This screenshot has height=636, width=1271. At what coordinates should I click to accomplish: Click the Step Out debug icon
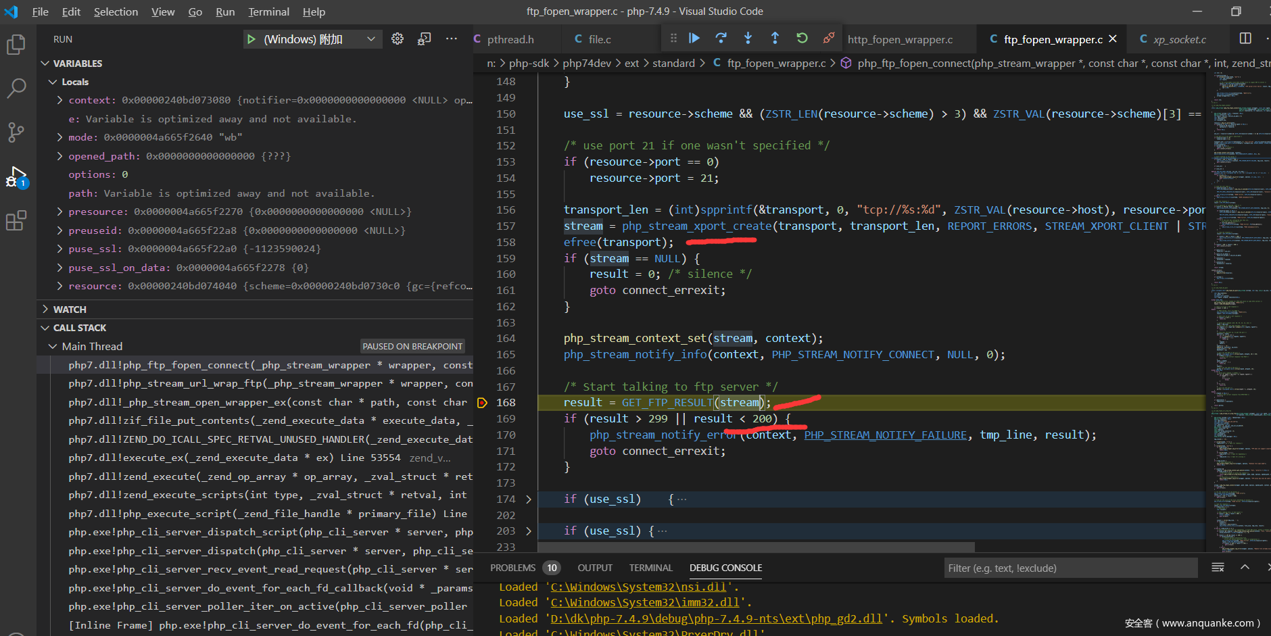(775, 39)
